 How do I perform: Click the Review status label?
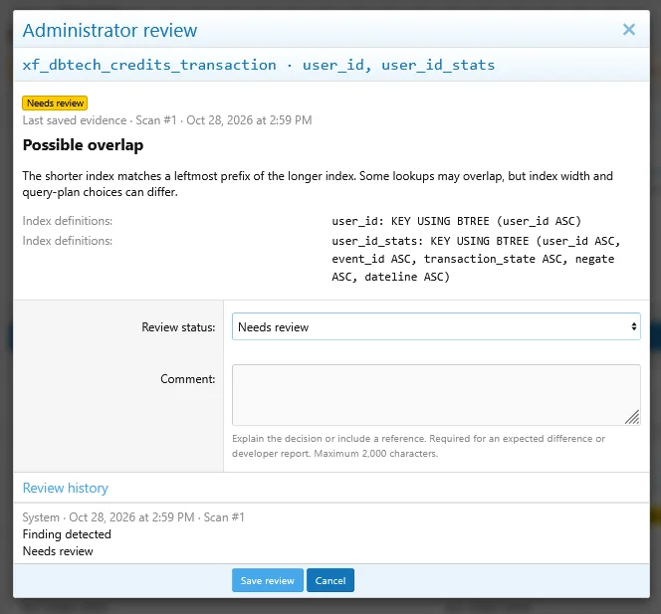click(x=178, y=327)
